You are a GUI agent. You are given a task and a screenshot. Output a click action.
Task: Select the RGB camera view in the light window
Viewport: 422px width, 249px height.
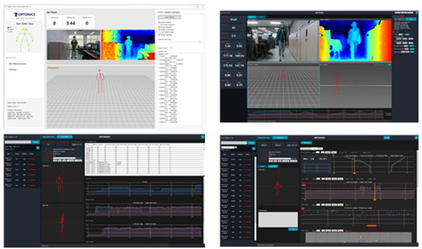73,45
